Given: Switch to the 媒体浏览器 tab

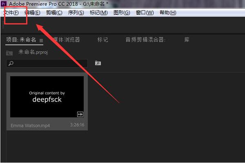Looking at the screenshot, I should (x=67, y=40).
